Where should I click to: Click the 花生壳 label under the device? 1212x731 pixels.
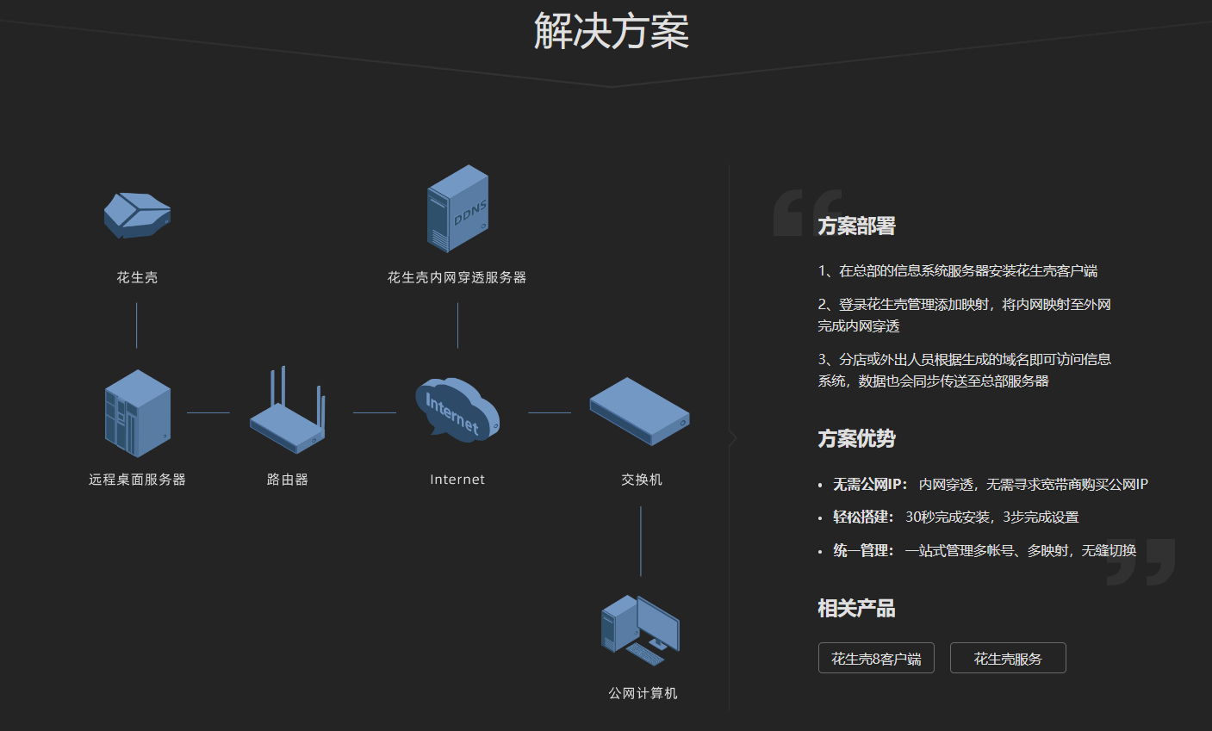coord(137,277)
